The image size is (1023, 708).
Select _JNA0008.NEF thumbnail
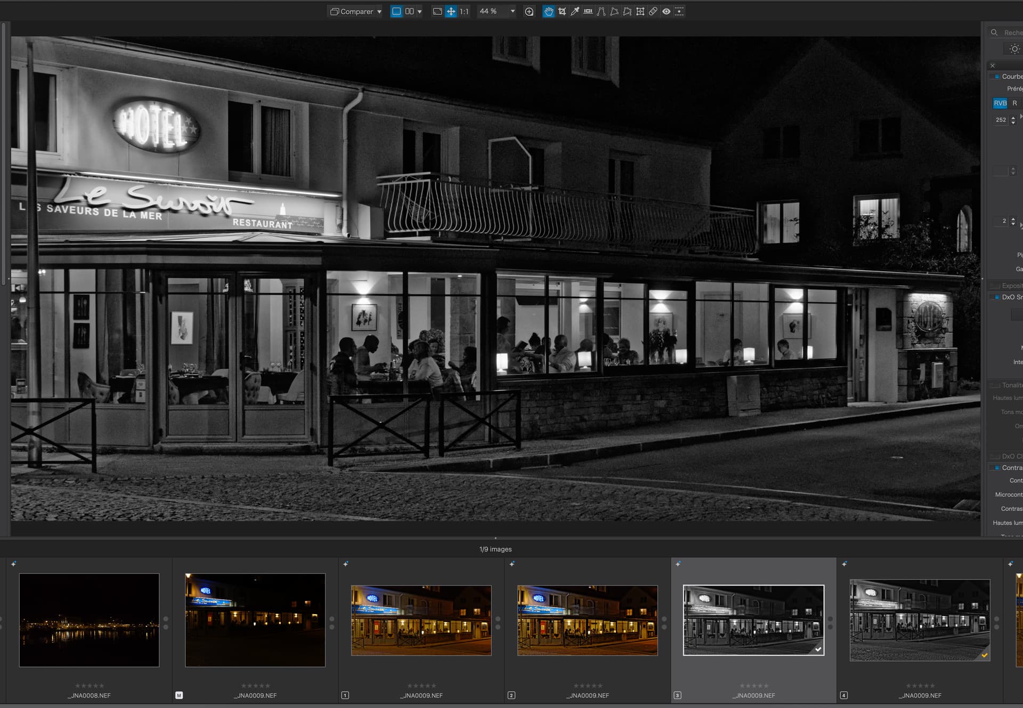coord(89,620)
